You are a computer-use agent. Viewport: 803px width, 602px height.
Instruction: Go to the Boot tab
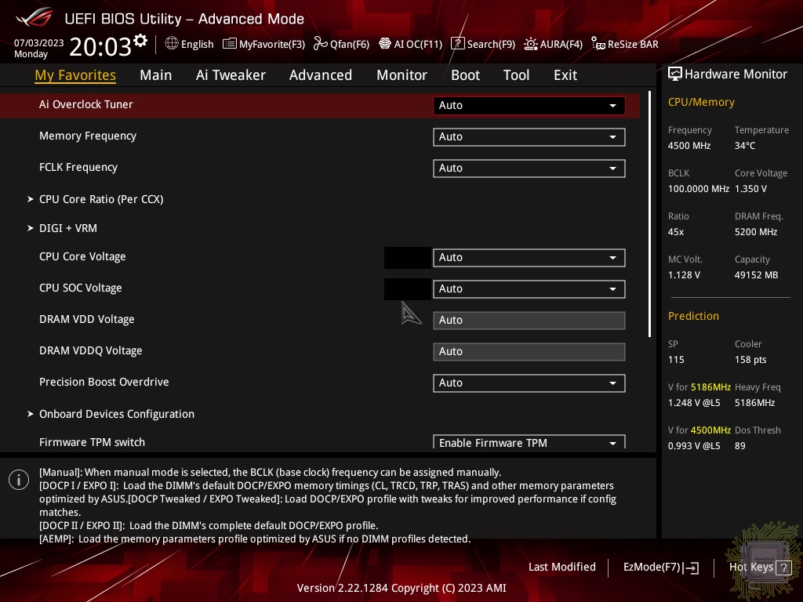point(465,75)
